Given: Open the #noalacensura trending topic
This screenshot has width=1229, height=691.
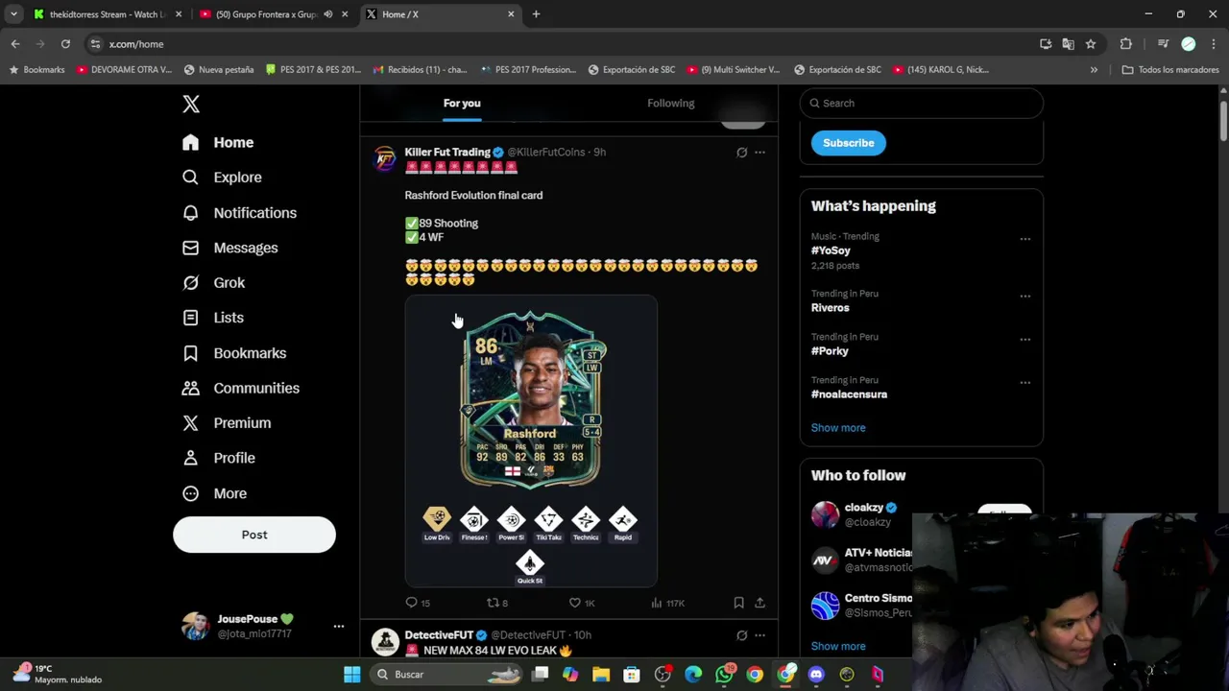Looking at the screenshot, I should (849, 394).
